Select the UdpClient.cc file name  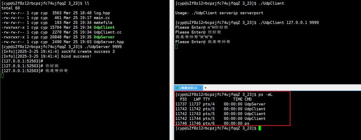click(108, 32)
